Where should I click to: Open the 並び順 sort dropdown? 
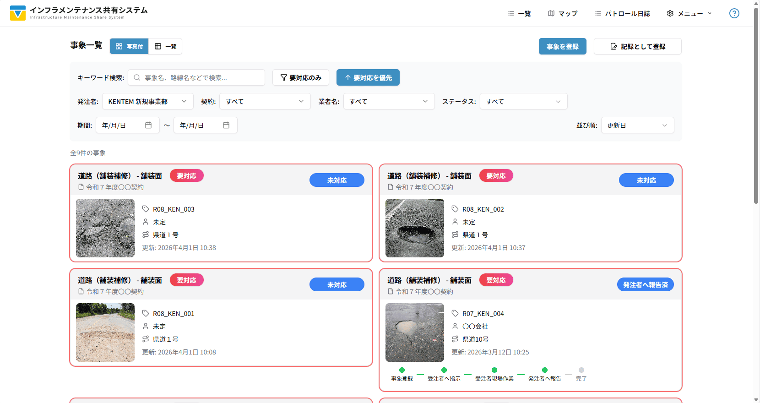point(637,125)
